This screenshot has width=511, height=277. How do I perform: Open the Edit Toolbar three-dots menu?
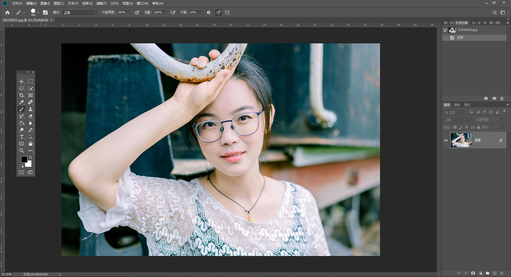coord(31,151)
